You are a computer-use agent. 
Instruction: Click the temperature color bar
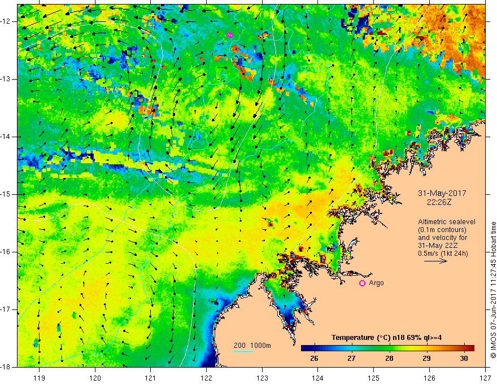(x=387, y=348)
